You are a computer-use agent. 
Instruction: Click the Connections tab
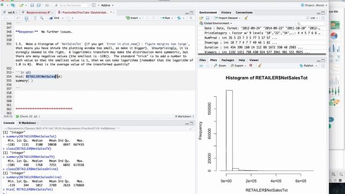click(x=244, y=12)
